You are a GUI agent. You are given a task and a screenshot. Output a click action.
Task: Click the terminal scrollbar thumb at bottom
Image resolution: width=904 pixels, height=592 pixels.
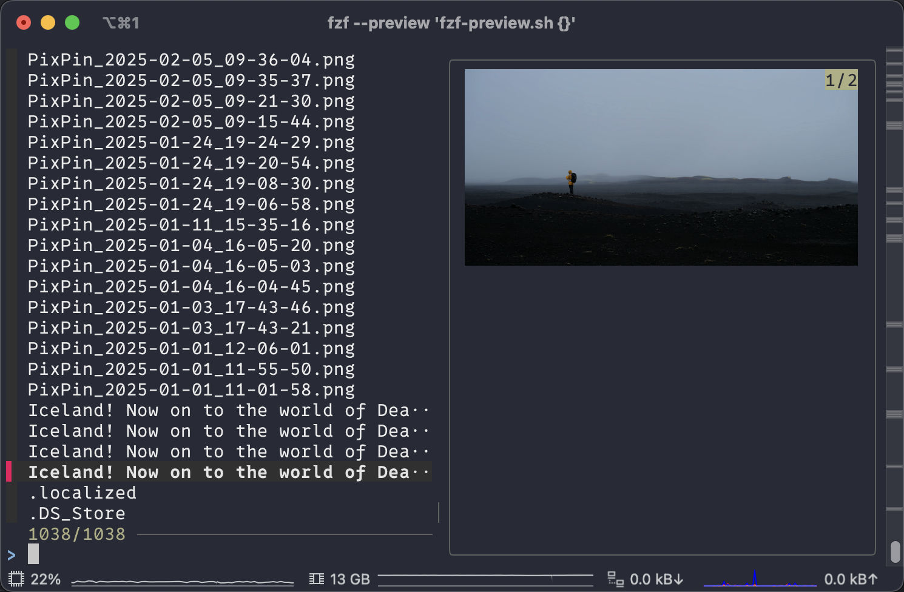coord(895,552)
